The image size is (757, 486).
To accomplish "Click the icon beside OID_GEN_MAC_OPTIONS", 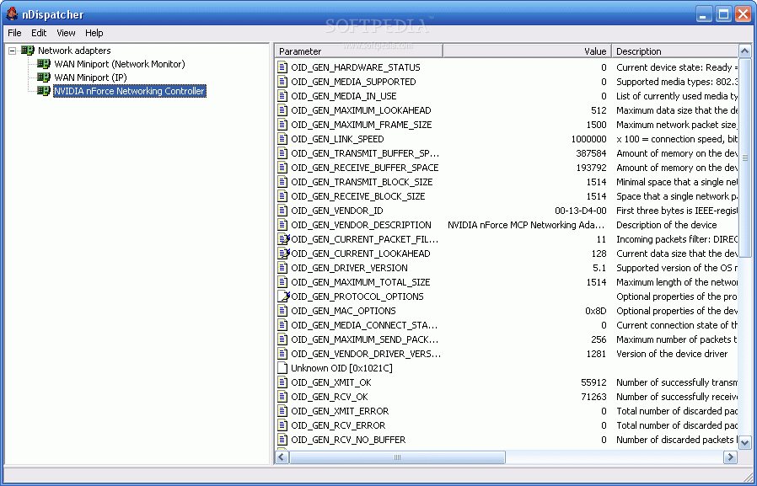I will pos(283,311).
